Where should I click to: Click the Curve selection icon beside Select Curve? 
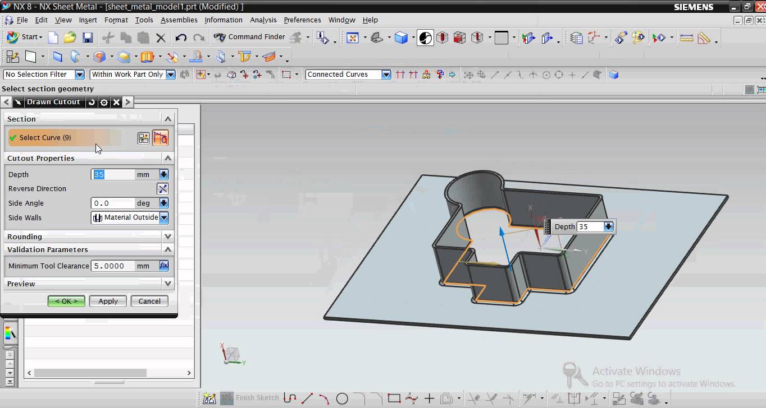[161, 138]
